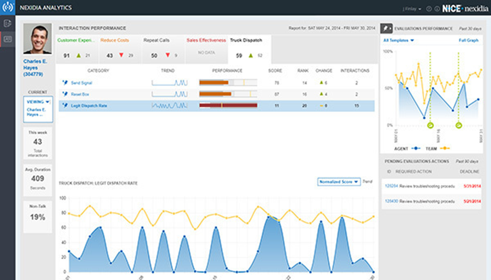Open the Full Graph link
The image size is (491, 280).
468,40
